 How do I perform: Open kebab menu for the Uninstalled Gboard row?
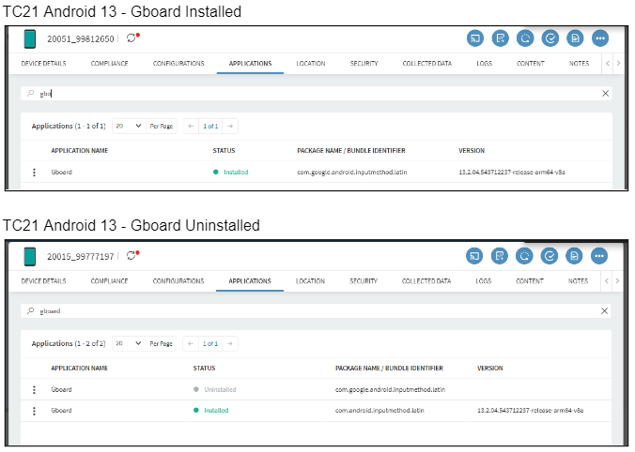[35, 388]
